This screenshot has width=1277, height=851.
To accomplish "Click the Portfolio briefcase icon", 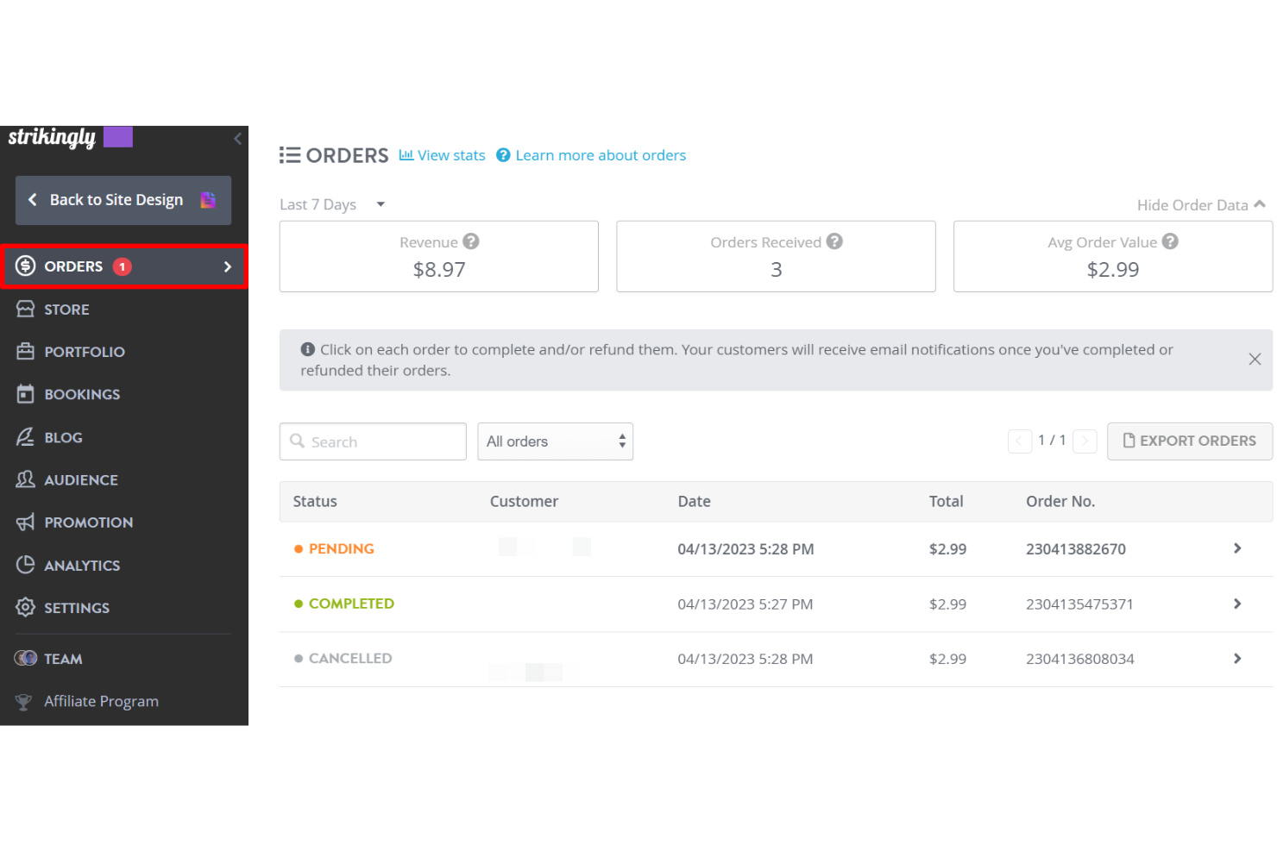I will pos(26,351).
